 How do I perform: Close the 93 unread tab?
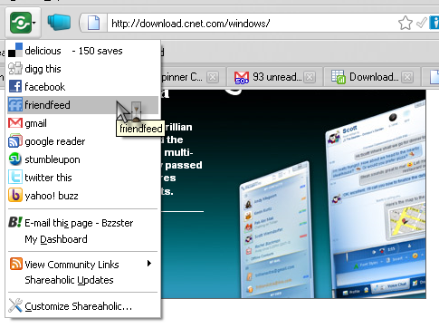point(310,77)
